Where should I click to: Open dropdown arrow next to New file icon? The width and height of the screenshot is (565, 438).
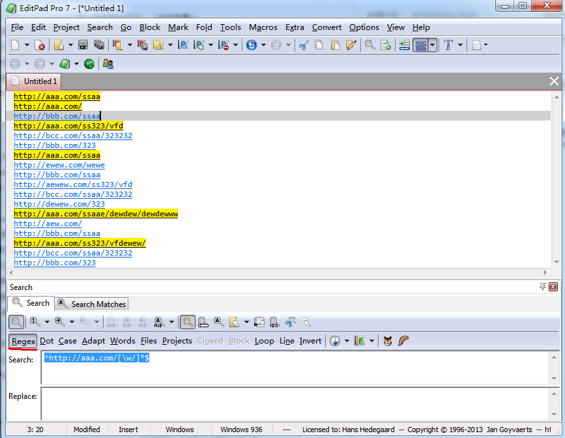tap(27, 45)
